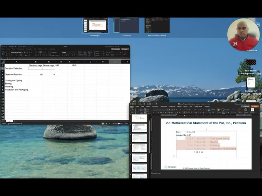Click PowerPoint font color button
262x196 pixels.
(x=179, y=113)
